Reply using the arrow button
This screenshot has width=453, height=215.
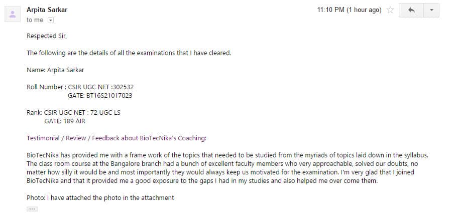(411, 11)
